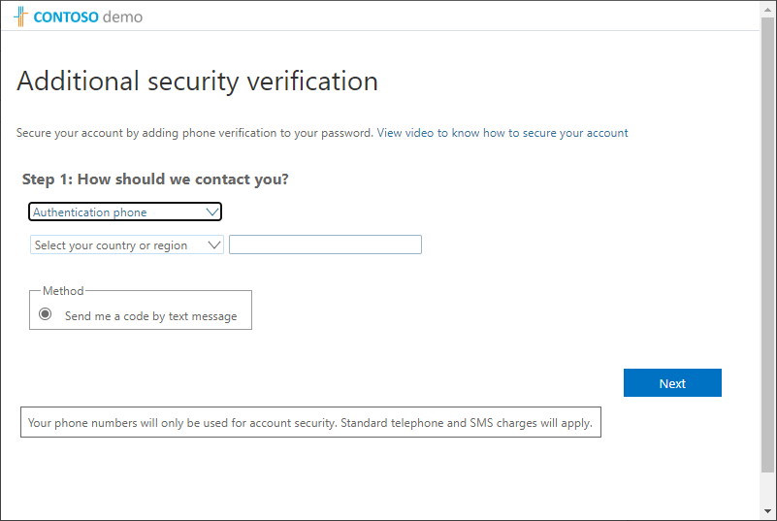777x521 pixels.
Task: Click the scrollbar down arrow
Action: point(767,511)
